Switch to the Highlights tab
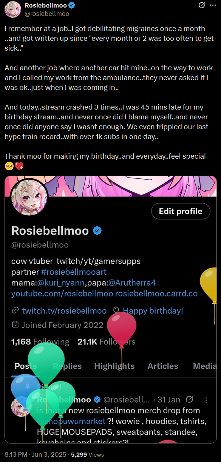 click(114, 366)
